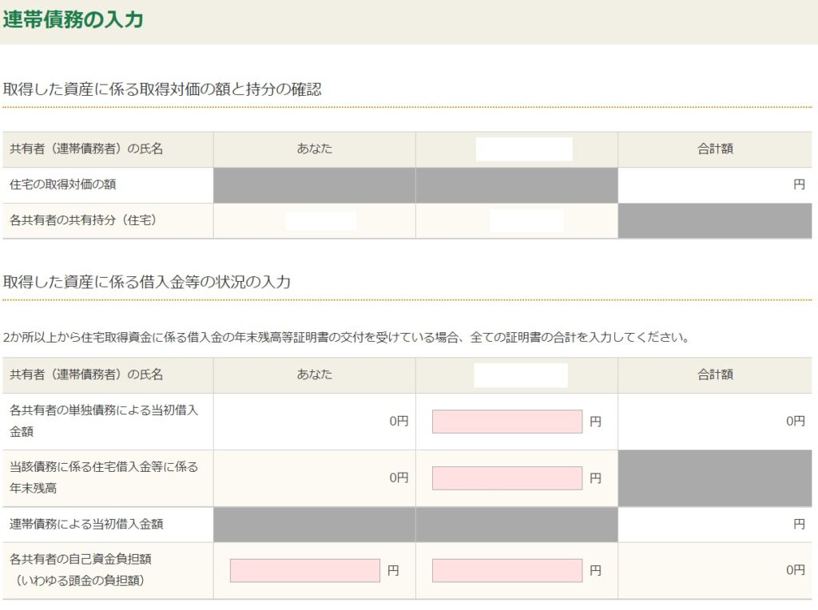The image size is (818, 610).
Task: Click 共有者(連帯債務者)の氏名 label in 借入金等 table
Action: (x=86, y=374)
